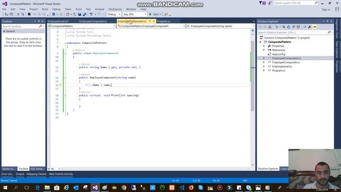Viewport: 341px width, 192px height.
Task: Pin the Toolbox panel with auto-hide icon
Action: (x=39, y=21)
